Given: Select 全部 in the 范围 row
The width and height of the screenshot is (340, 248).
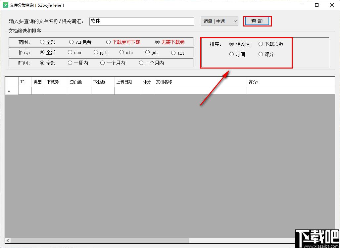Looking at the screenshot, I should coord(48,42).
